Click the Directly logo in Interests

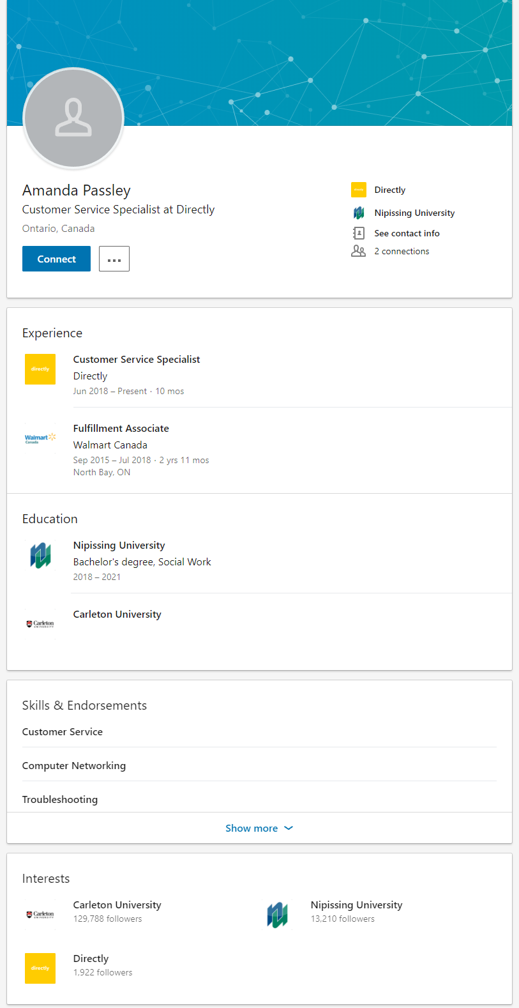[x=40, y=968]
